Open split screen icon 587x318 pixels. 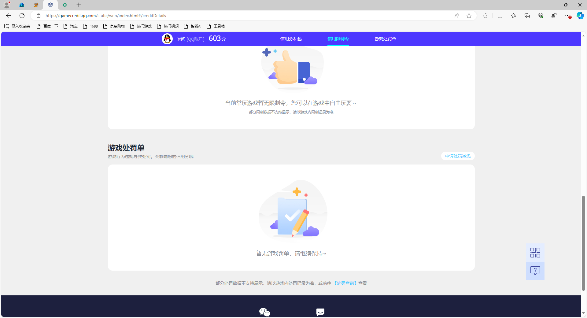[x=500, y=16]
